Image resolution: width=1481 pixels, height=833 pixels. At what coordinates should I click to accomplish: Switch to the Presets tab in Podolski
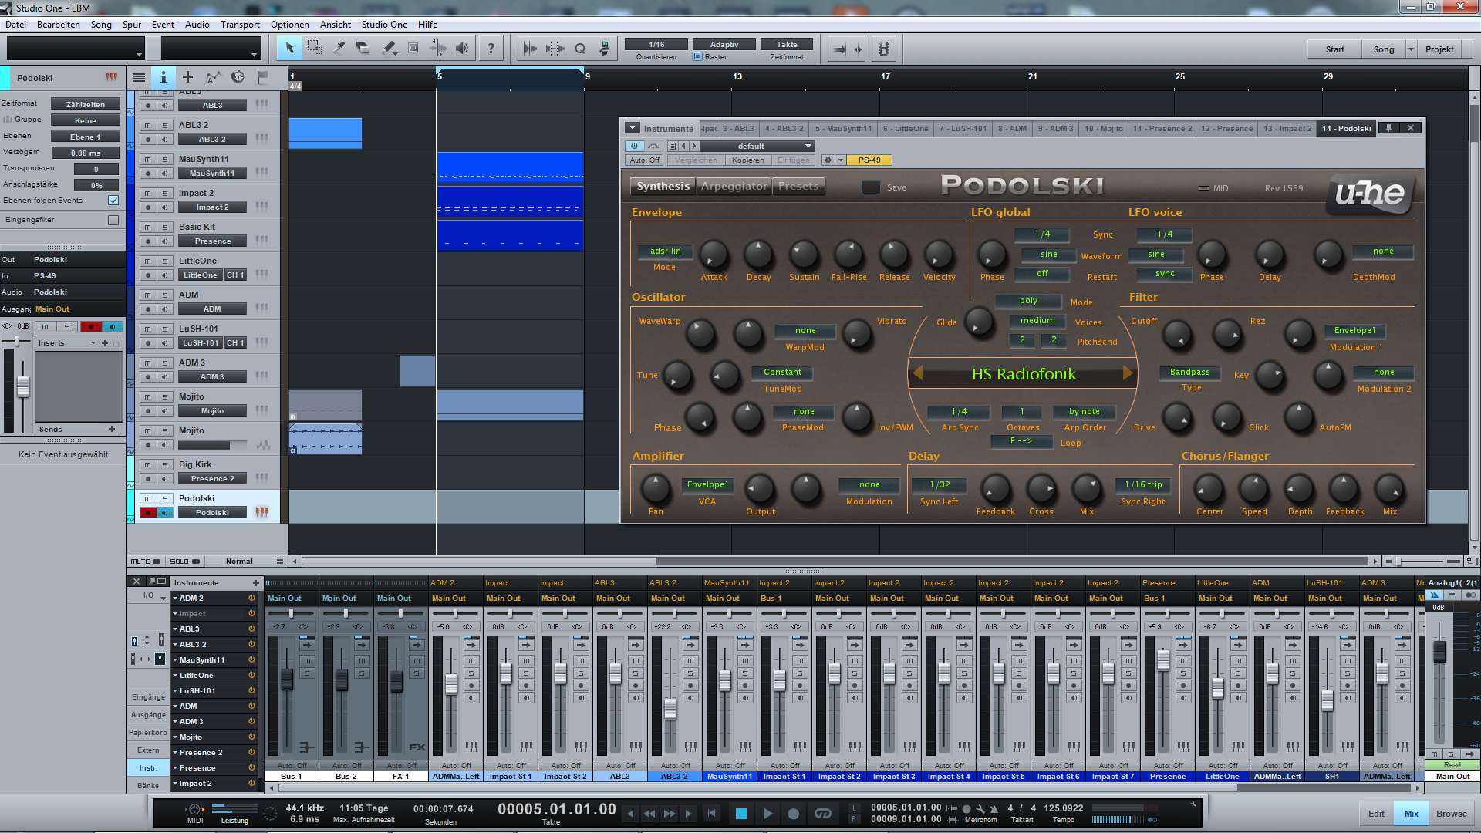[798, 186]
